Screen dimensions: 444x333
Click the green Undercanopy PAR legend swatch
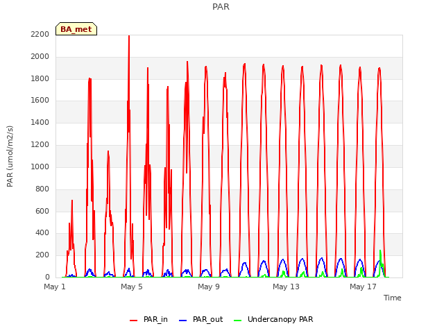238,321
